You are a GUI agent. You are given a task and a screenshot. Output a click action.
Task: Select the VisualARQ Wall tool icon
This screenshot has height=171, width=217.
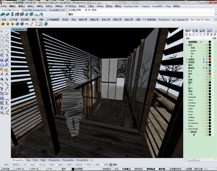[x=3, y=15]
